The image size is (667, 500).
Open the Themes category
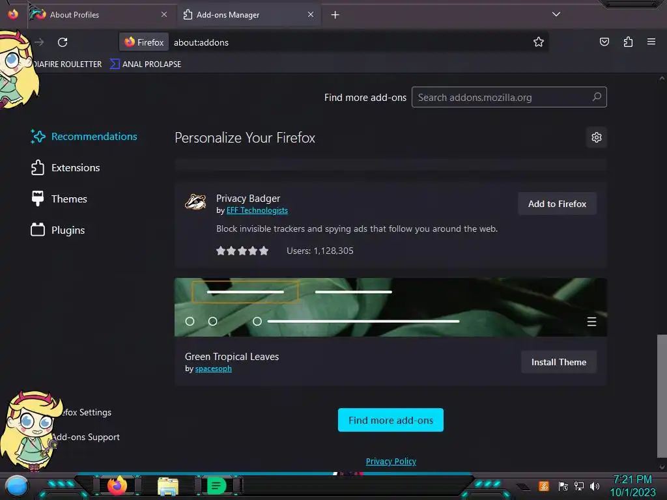(59, 199)
